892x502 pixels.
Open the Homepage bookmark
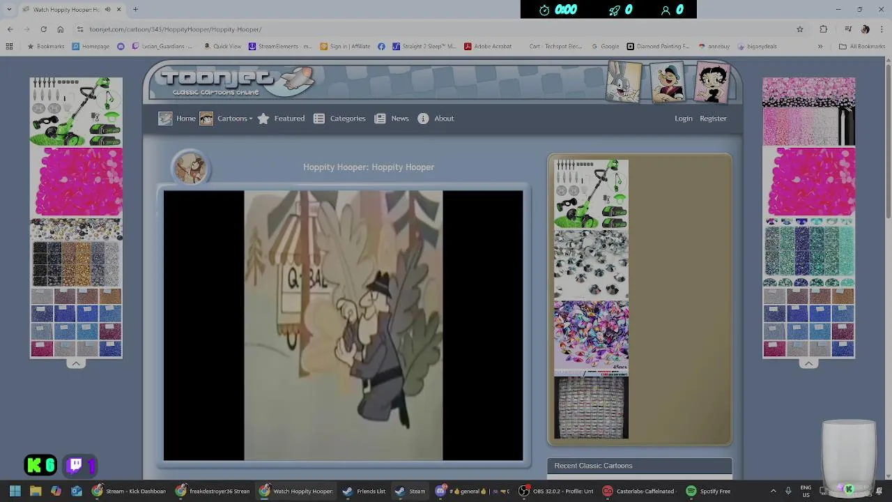(91, 47)
